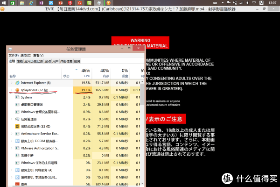
Task: Sort by the 0% 磁盘 column header
Action: [120, 73]
